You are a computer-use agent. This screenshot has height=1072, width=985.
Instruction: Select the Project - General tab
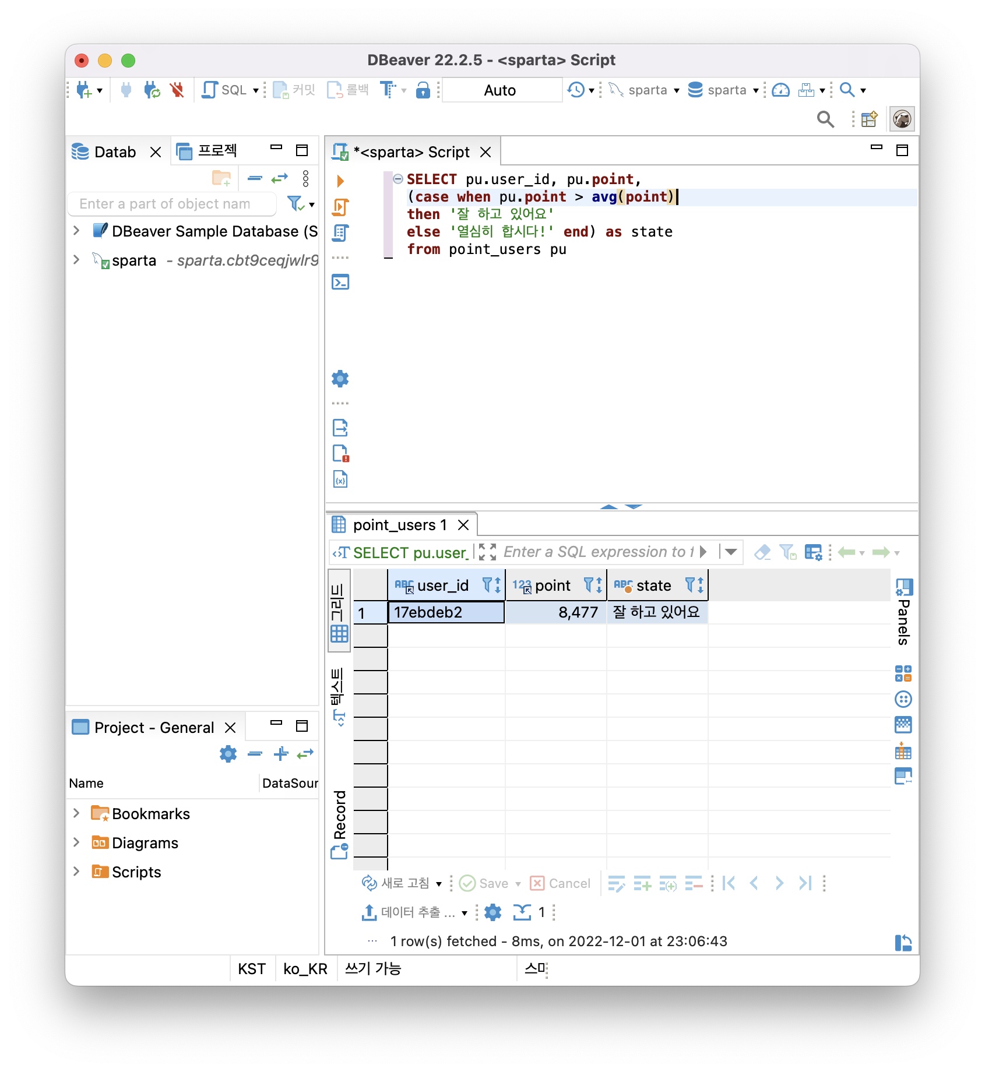[154, 728]
